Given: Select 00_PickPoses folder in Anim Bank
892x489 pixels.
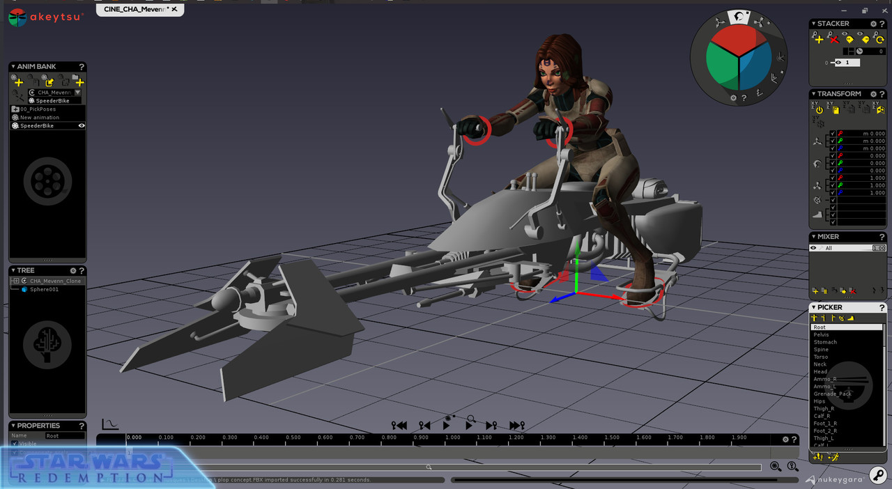Looking at the screenshot, I should coord(47,109).
